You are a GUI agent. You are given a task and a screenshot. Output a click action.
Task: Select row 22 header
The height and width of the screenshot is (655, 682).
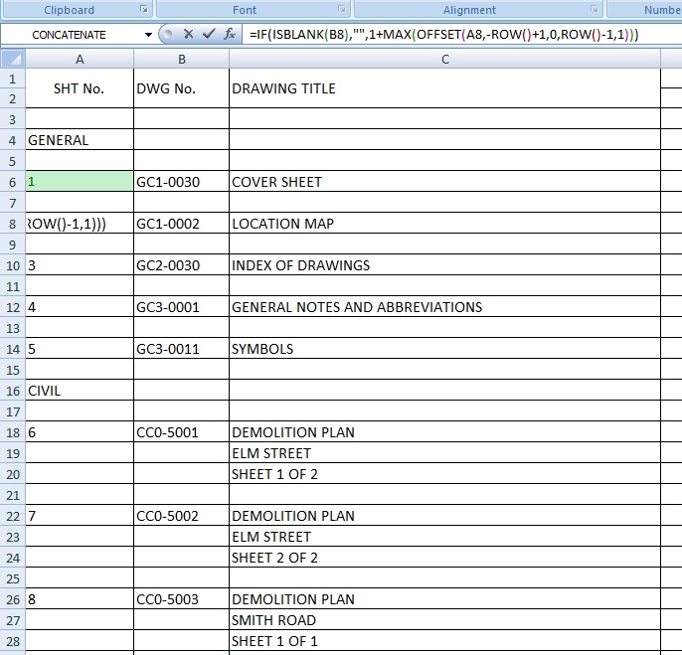click(x=13, y=516)
